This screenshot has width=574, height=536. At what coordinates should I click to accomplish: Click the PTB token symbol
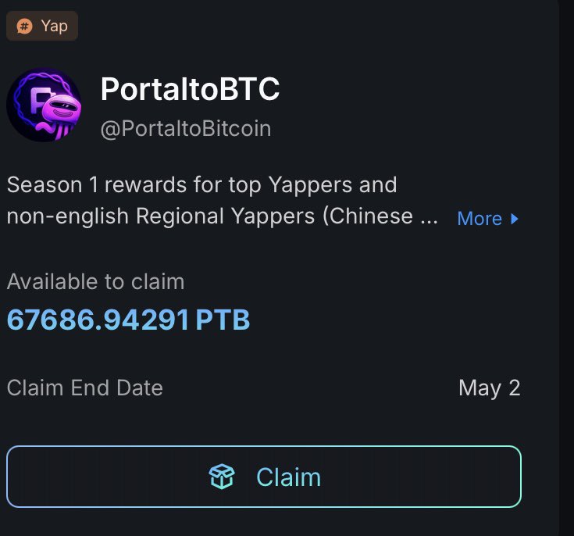(223, 320)
